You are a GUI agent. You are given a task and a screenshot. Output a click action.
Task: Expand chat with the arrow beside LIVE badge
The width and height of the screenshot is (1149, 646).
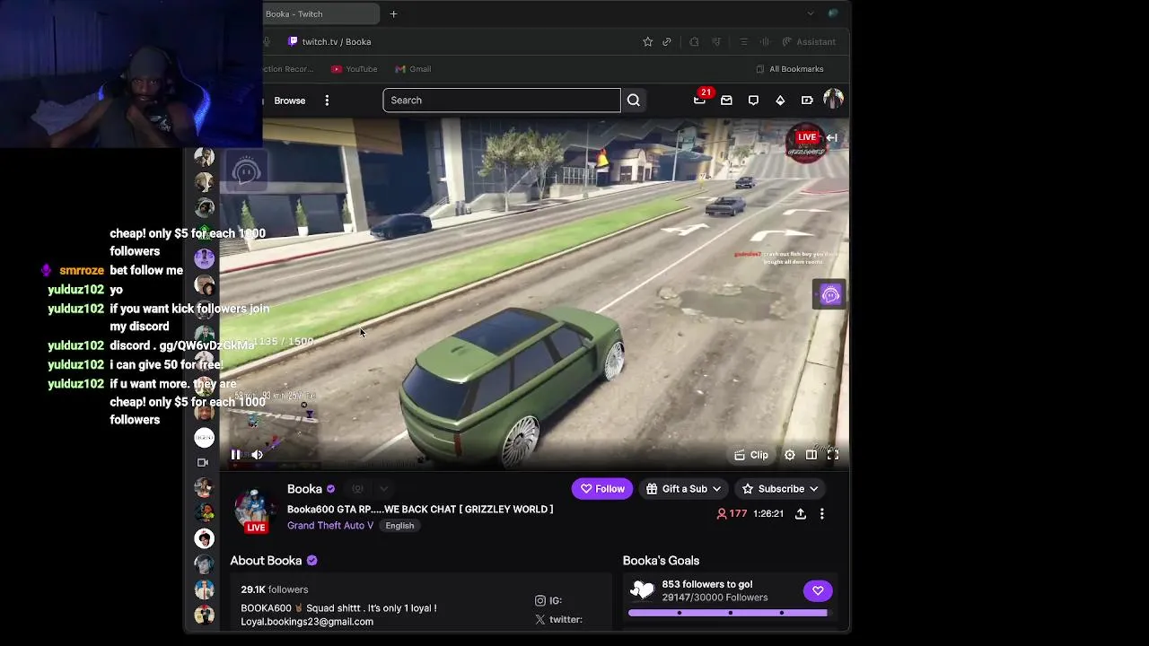click(x=832, y=138)
